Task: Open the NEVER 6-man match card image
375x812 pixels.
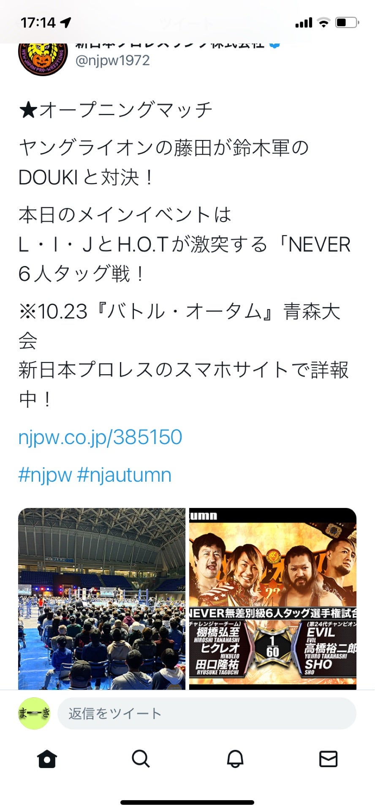Action: pyautogui.click(x=273, y=598)
